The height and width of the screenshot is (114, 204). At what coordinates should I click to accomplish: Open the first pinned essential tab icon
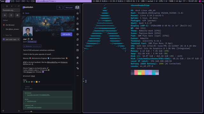click(5, 15)
